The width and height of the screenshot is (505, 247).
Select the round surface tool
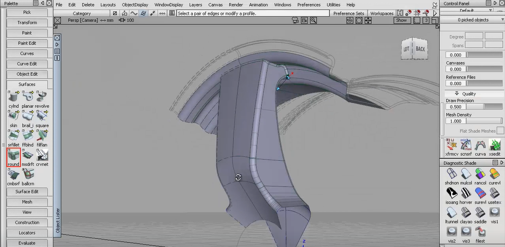click(x=13, y=156)
